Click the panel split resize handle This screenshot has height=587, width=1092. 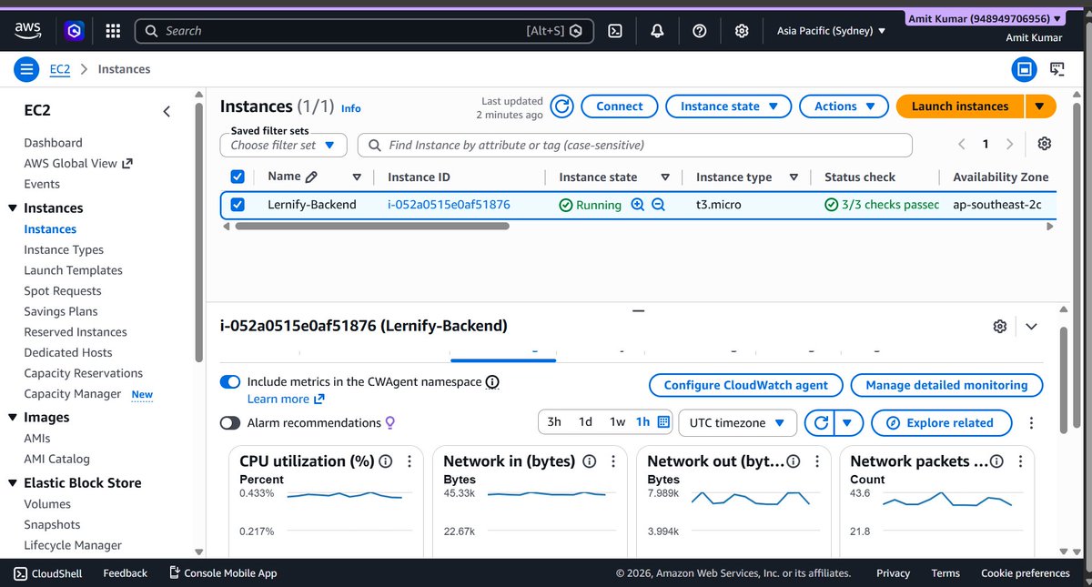pos(638,310)
